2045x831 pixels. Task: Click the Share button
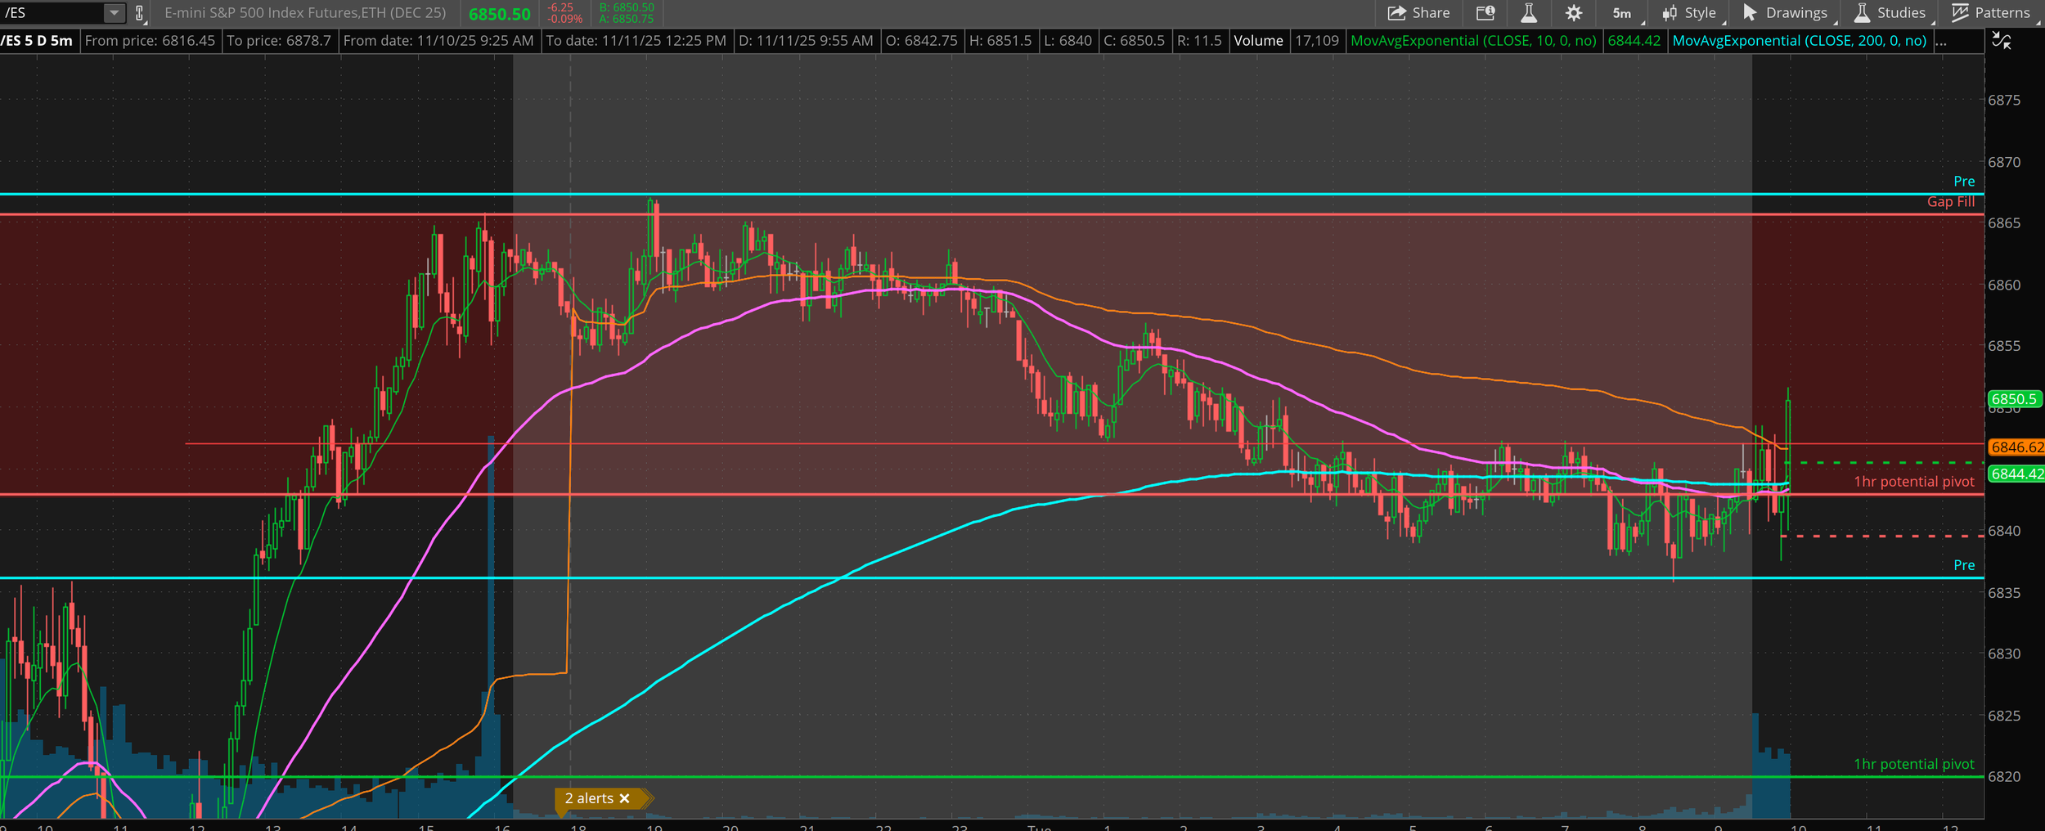1419,12
